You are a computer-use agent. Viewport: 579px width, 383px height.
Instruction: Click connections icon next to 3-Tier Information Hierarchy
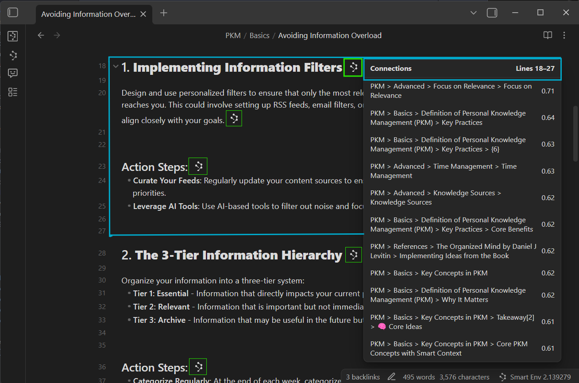coord(353,255)
